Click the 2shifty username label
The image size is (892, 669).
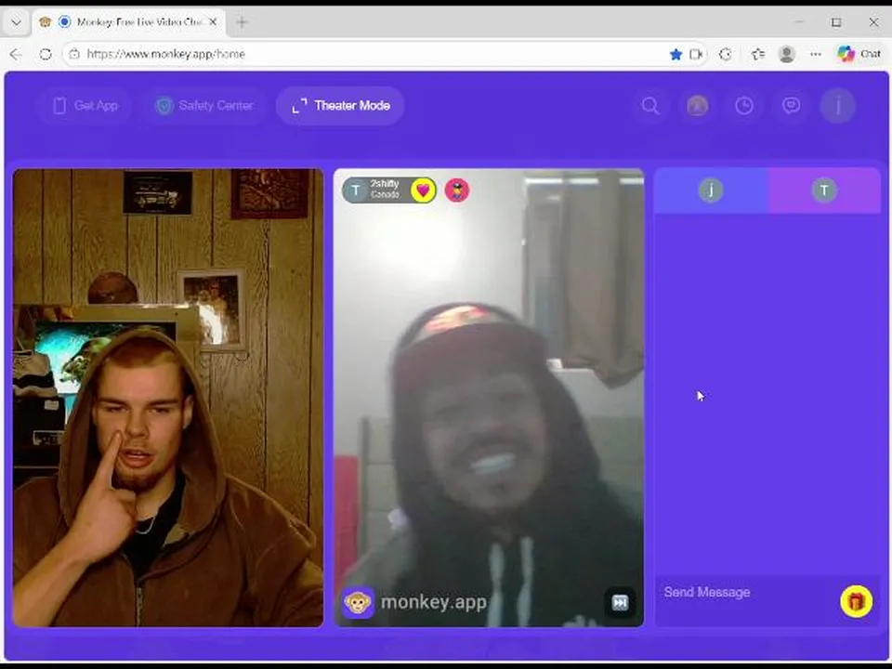click(385, 184)
